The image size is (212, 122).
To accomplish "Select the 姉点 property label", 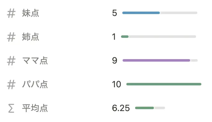I will point(31,37).
